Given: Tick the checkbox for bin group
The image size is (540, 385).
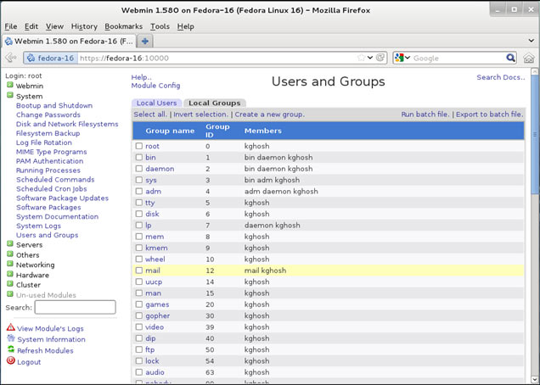Looking at the screenshot, I should [x=138, y=157].
